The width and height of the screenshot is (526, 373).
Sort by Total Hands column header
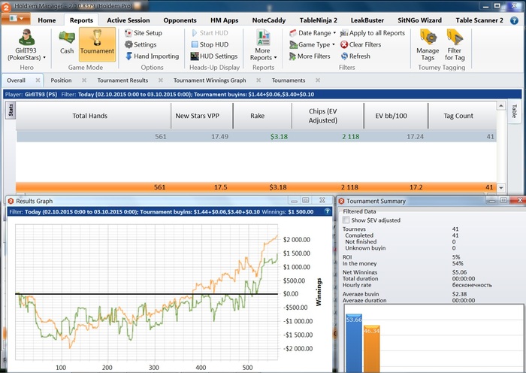[93, 116]
